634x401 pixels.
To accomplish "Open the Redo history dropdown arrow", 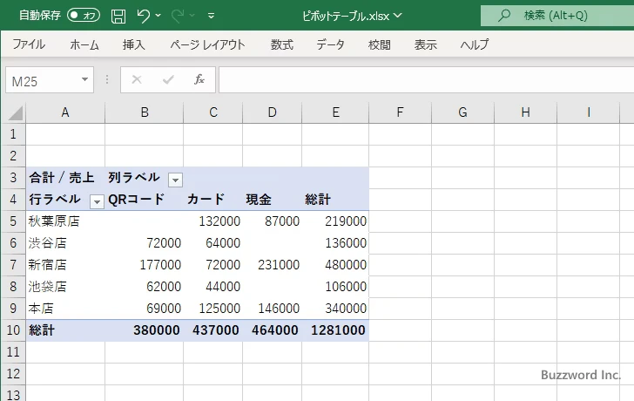I will click(192, 16).
